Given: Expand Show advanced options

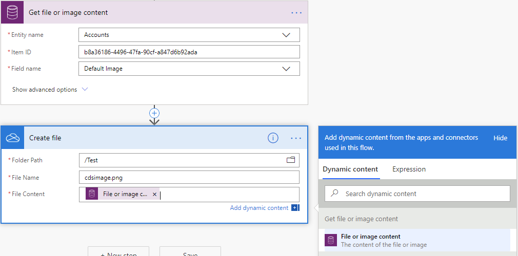Looking at the screenshot, I should pyautogui.click(x=50, y=90).
